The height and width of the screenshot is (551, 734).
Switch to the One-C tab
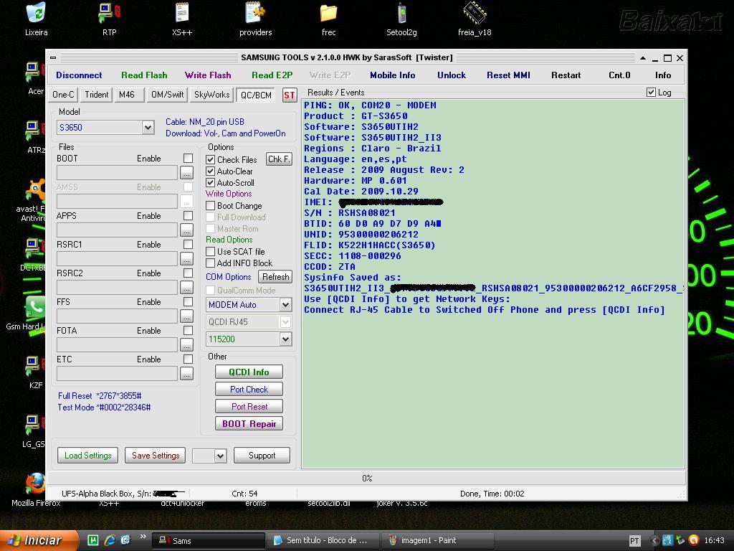pos(63,95)
